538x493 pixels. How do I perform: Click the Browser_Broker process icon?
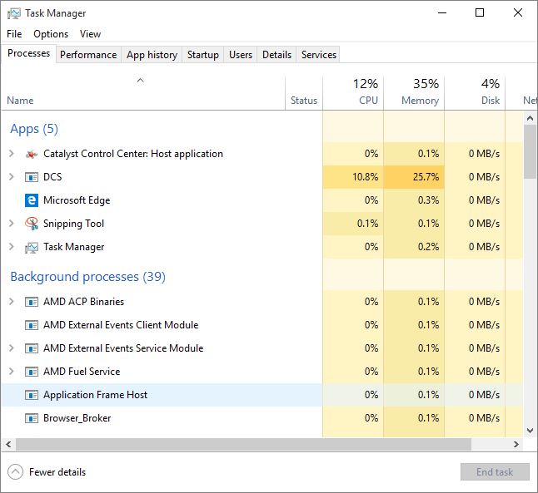[x=32, y=418]
